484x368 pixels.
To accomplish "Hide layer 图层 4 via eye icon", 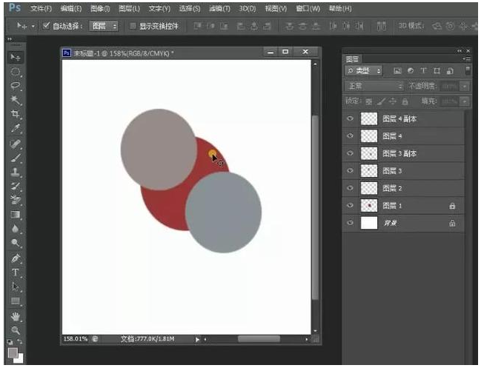I will point(350,136).
